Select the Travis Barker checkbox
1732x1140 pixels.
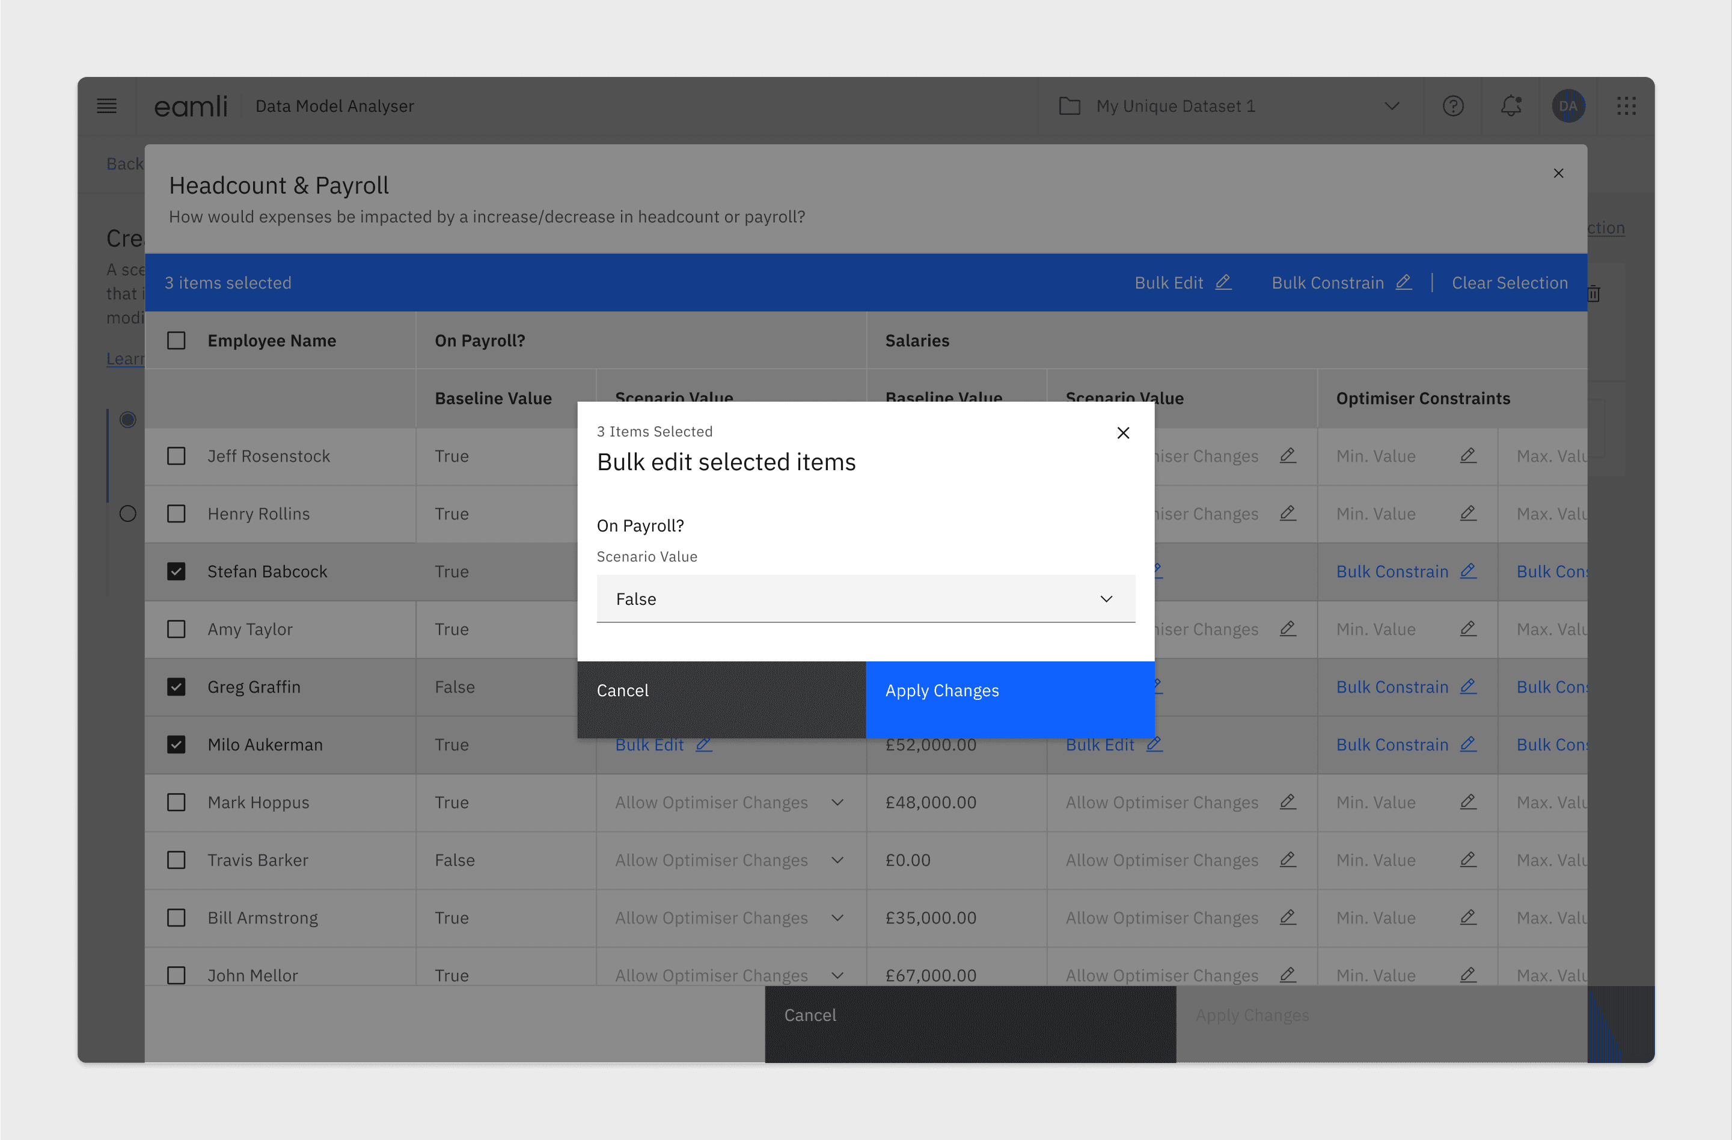176,860
